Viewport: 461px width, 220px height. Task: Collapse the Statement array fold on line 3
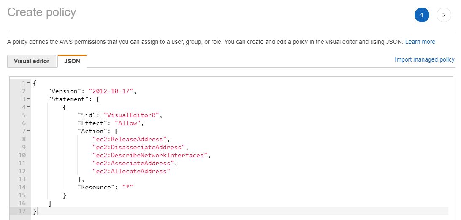point(29,99)
